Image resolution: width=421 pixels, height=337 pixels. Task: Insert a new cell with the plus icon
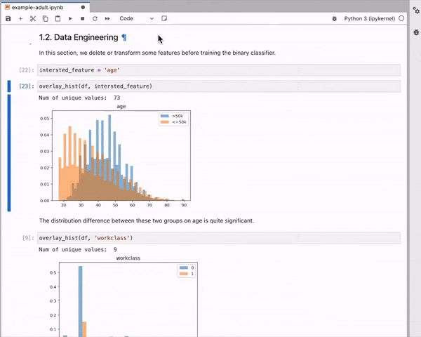[20, 18]
